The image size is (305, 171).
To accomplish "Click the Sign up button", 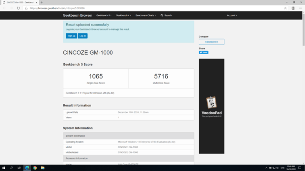I will (x=71, y=36).
